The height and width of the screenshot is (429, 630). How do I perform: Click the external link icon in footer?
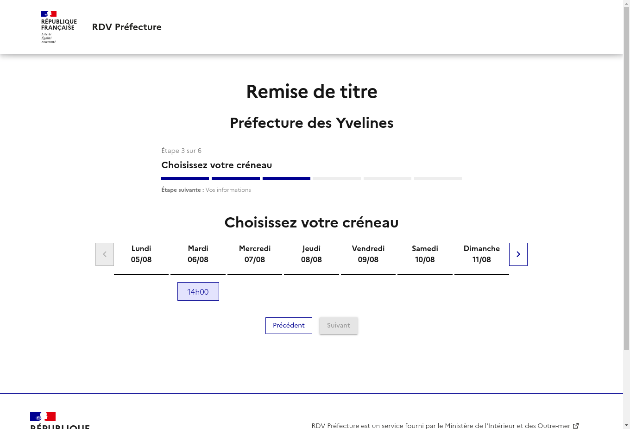[576, 426]
